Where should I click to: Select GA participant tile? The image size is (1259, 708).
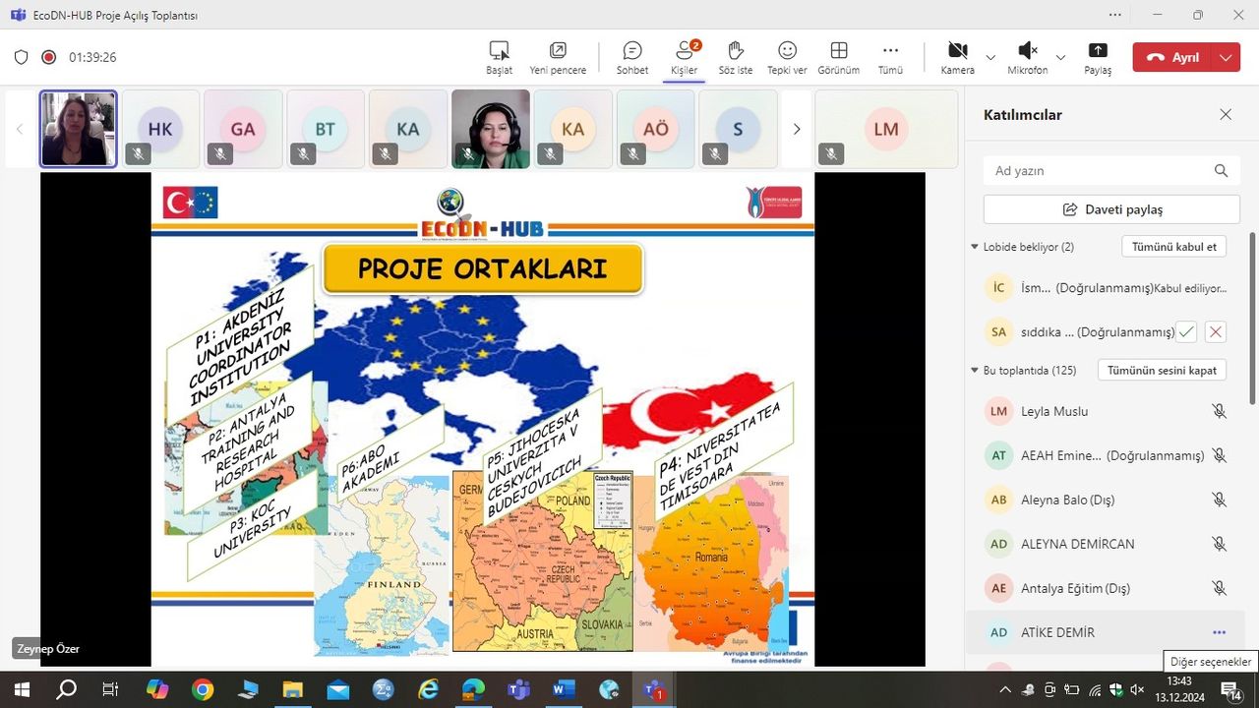243,129
